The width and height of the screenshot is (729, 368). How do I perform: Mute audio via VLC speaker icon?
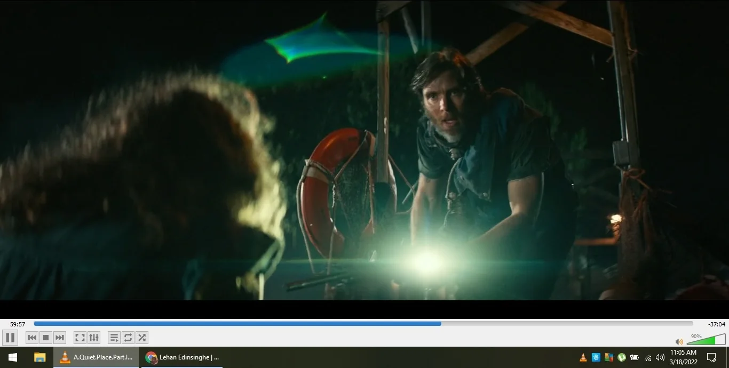(x=679, y=341)
